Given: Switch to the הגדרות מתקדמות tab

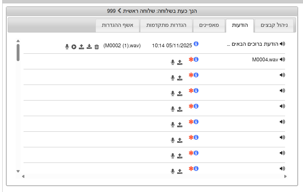Looking at the screenshot, I should tap(166, 25).
